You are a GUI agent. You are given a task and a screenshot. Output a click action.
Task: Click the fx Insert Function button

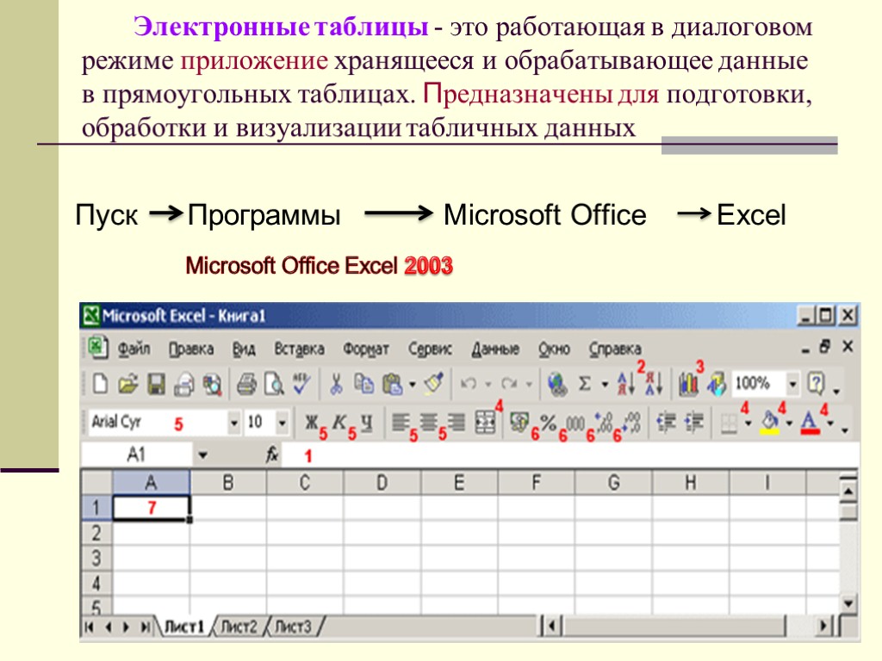[272, 454]
